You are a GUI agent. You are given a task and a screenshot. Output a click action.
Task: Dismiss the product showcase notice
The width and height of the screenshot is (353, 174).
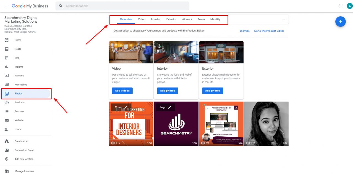point(245,31)
